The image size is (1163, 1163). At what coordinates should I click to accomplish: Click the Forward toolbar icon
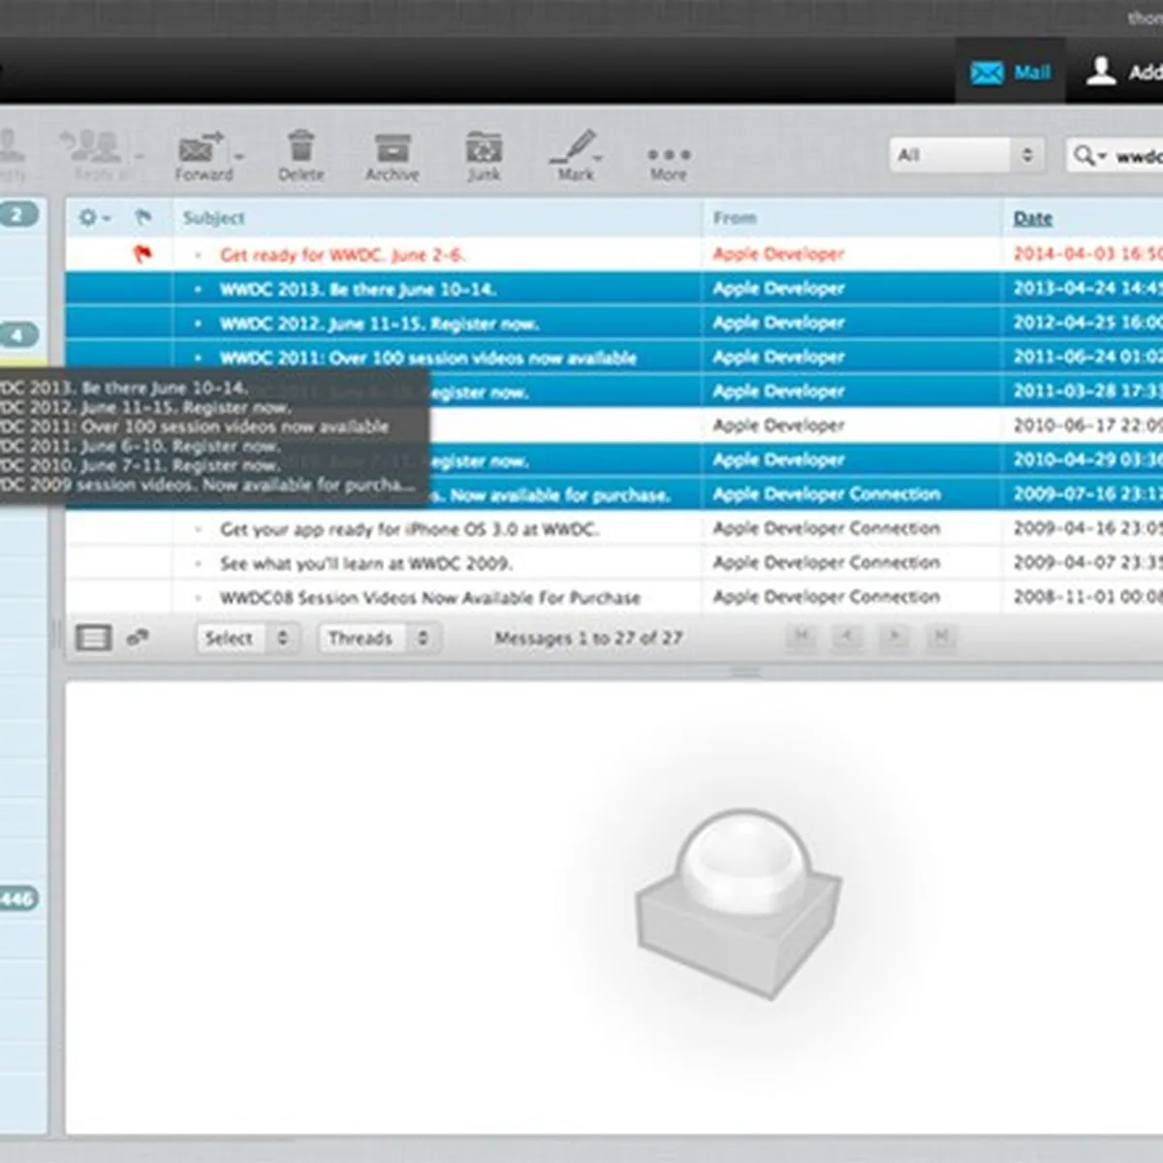coord(204,155)
